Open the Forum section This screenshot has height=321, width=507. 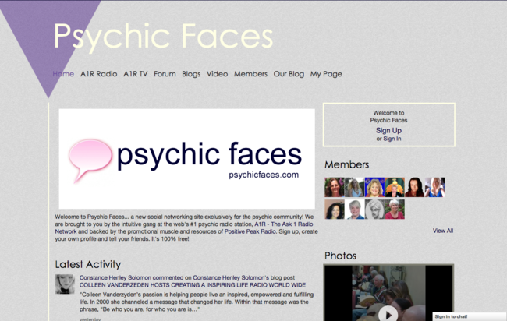[165, 74]
